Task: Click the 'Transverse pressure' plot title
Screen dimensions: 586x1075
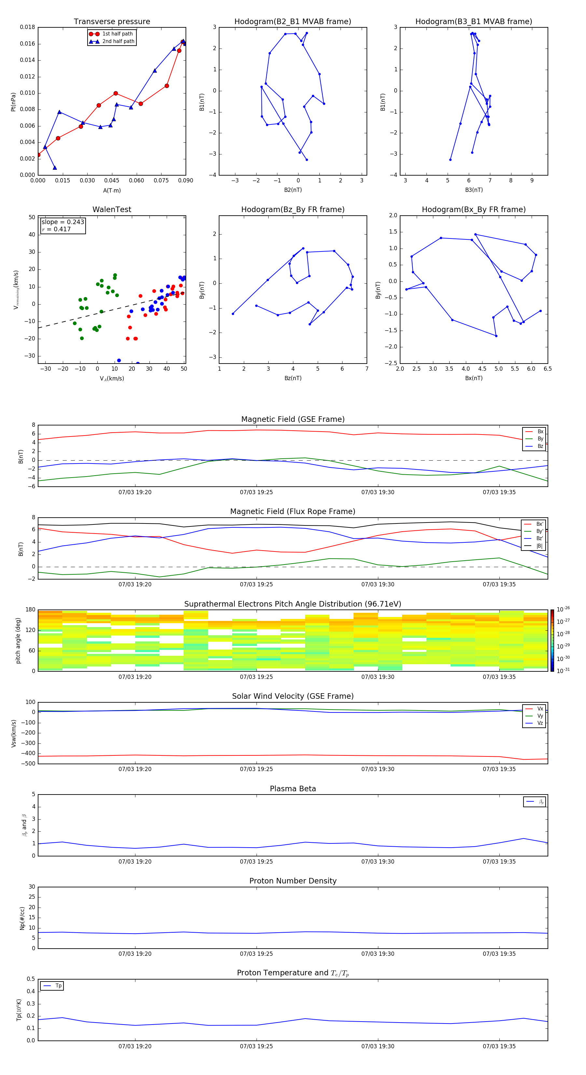Action: (112, 22)
